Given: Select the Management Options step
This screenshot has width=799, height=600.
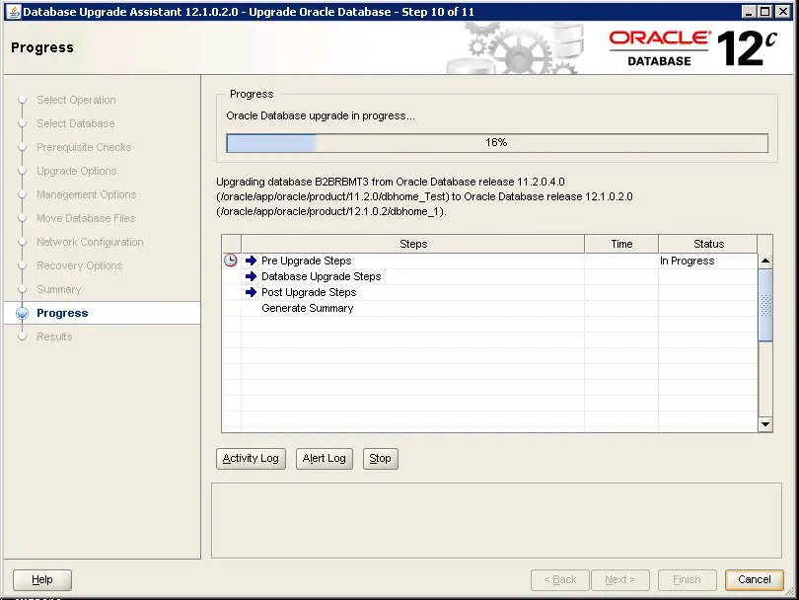Looking at the screenshot, I should click(87, 194).
